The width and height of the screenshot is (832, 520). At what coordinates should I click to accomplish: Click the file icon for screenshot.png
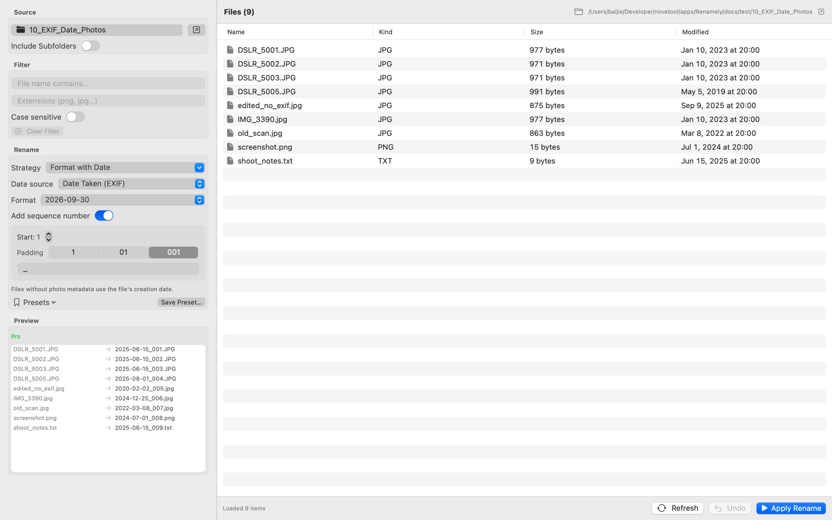coord(230,147)
